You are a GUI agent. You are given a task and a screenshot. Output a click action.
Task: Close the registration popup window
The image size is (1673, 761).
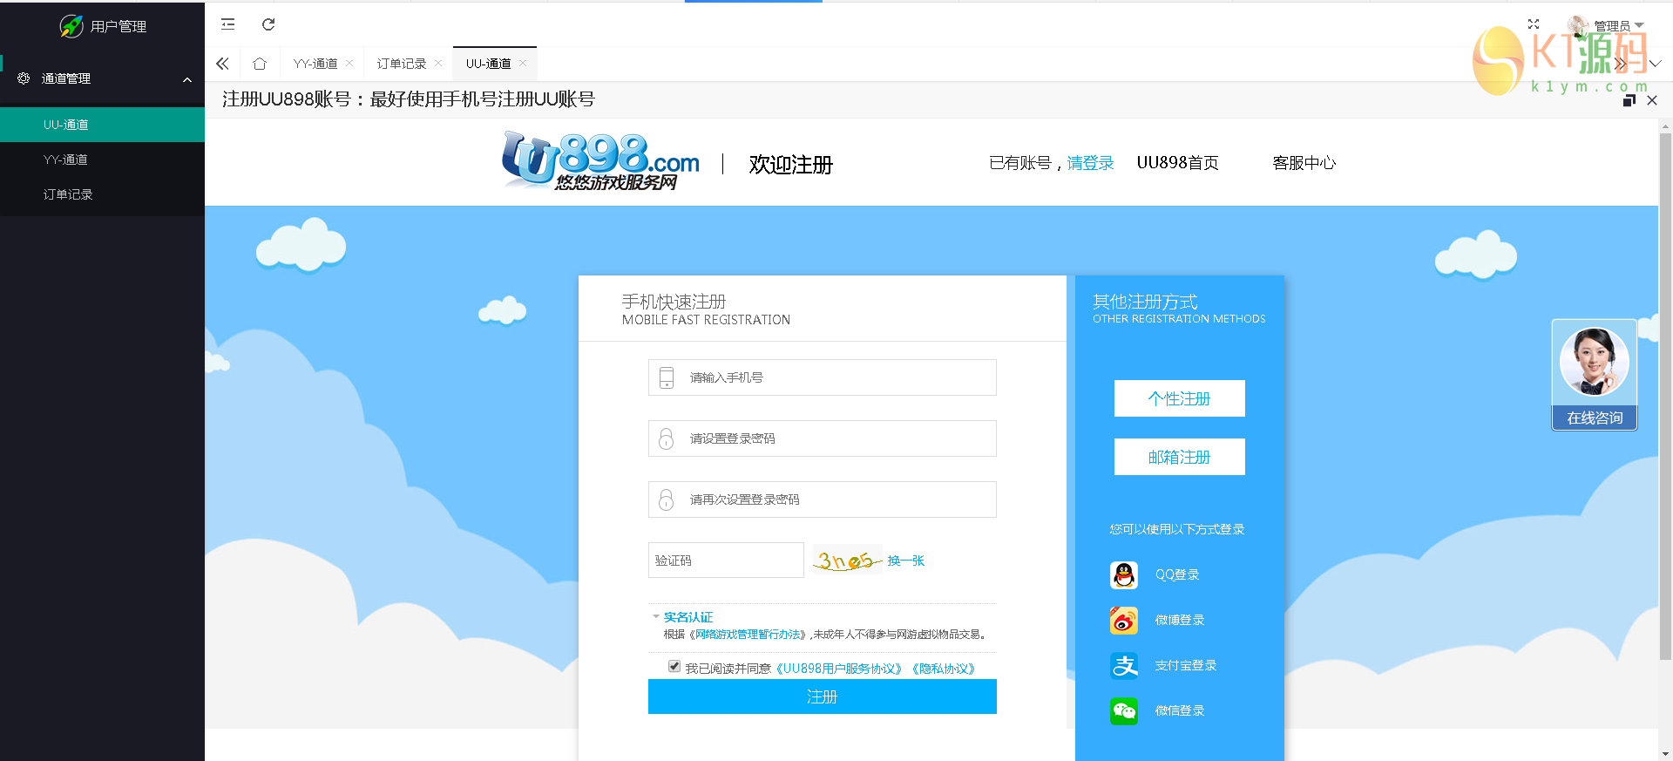(x=1652, y=100)
